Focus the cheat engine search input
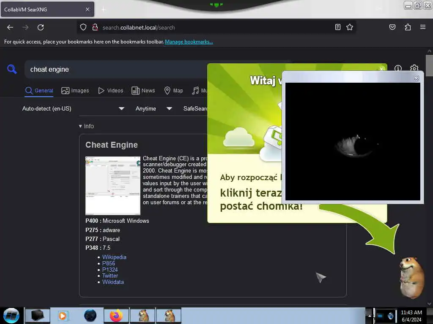This screenshot has height=324, width=433. (x=116, y=70)
